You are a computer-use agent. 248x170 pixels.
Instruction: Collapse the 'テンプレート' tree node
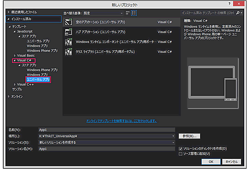coord(10,27)
